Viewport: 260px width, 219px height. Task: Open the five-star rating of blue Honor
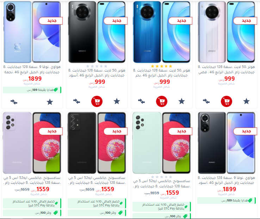(x=161, y=66)
